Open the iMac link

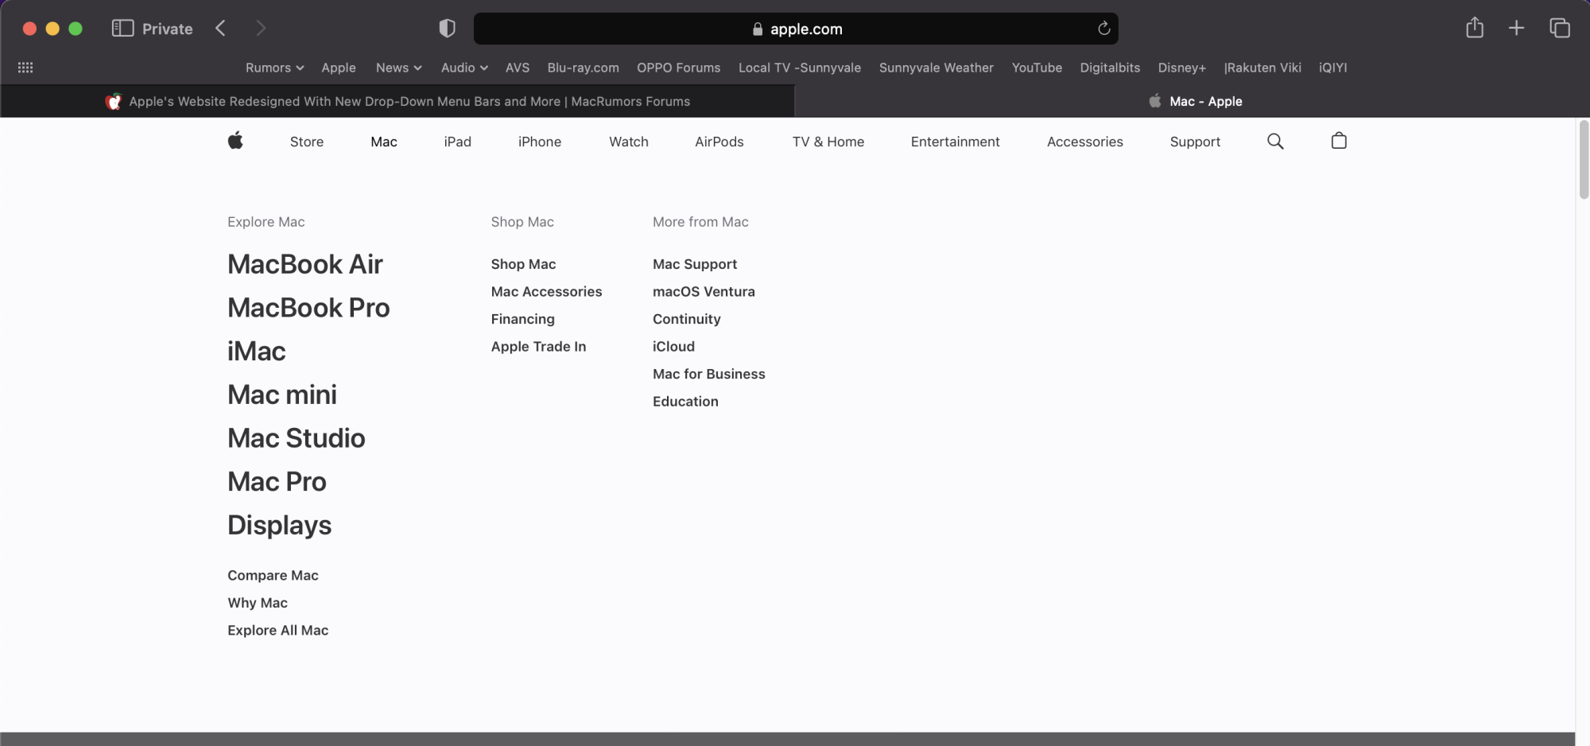tap(256, 352)
